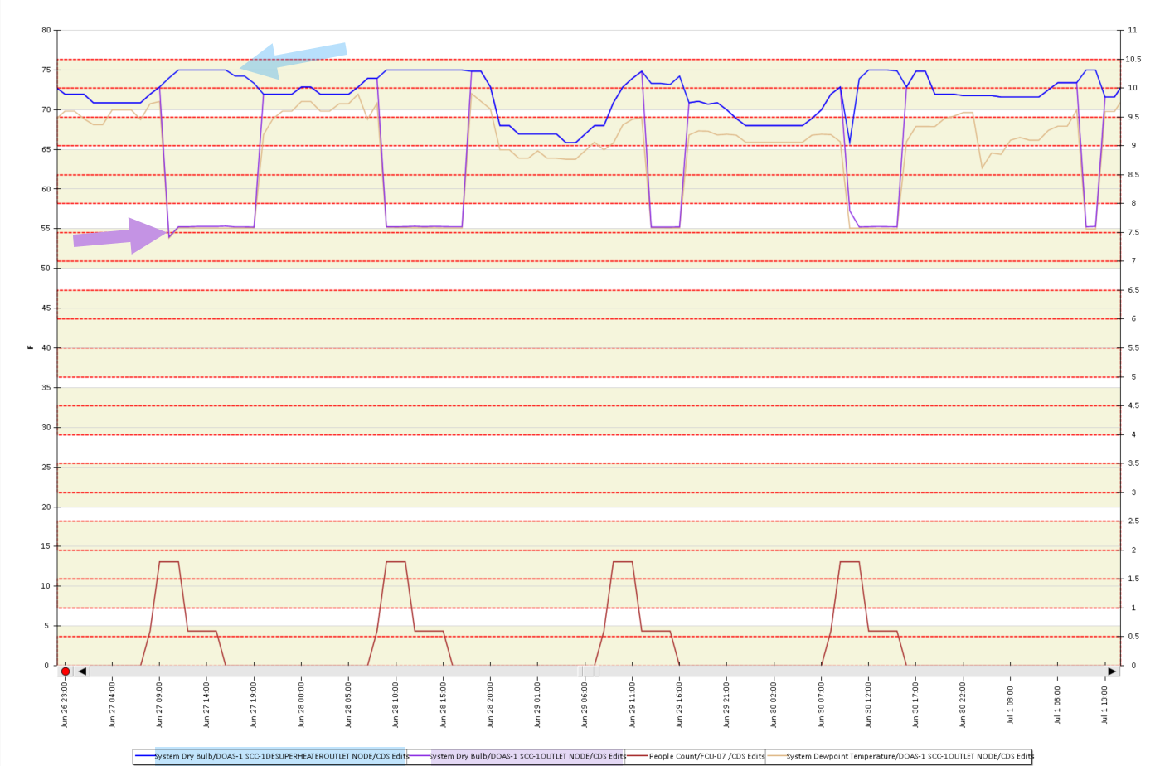Click the 'Jun 28 10:00' time axis label

pyautogui.click(x=396, y=705)
